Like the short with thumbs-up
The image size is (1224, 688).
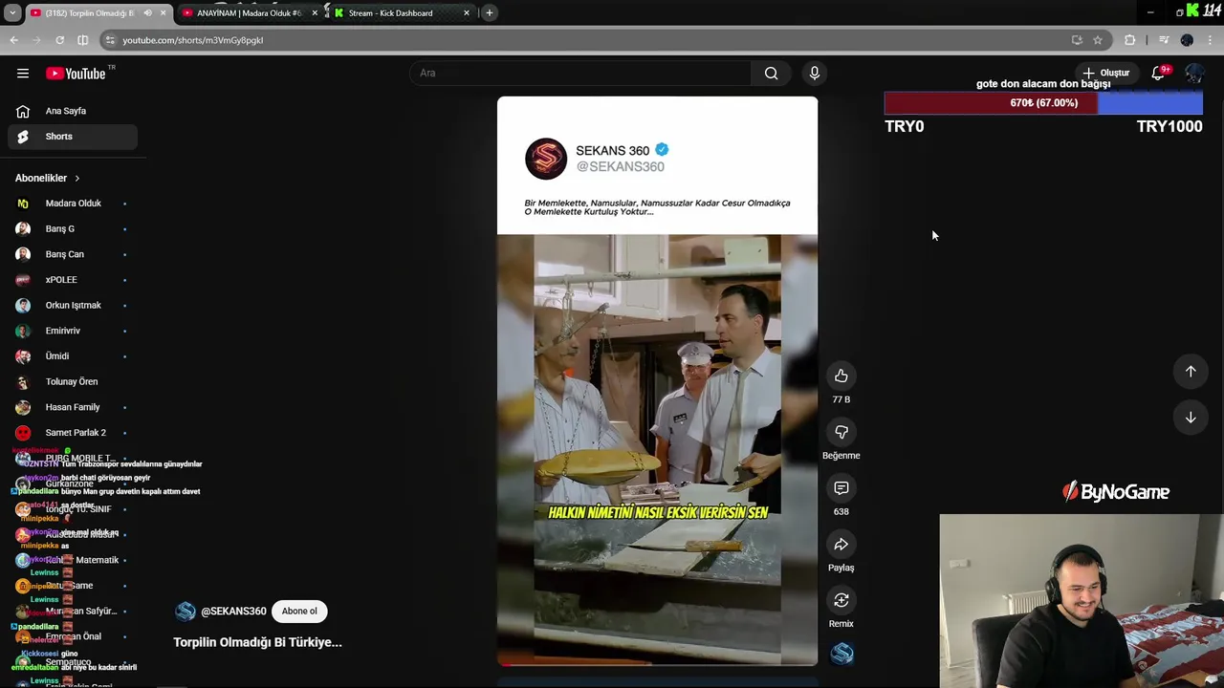point(841,376)
